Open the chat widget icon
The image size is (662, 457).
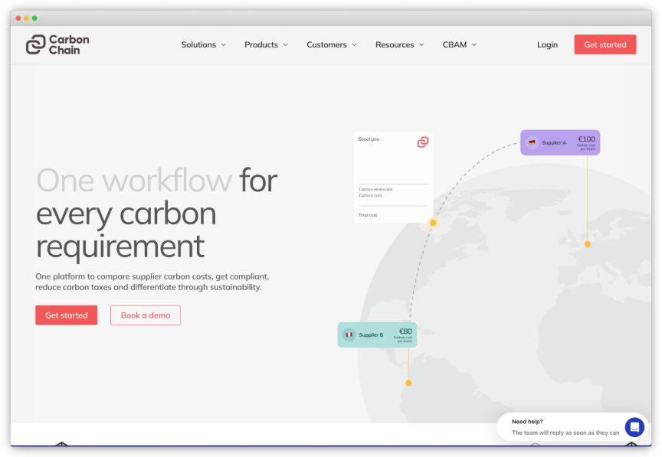click(634, 426)
